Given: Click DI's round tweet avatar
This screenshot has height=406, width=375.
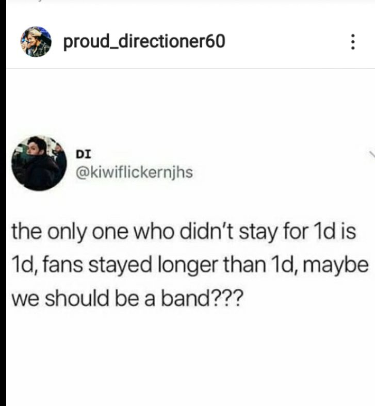Looking at the screenshot, I should click(39, 163).
